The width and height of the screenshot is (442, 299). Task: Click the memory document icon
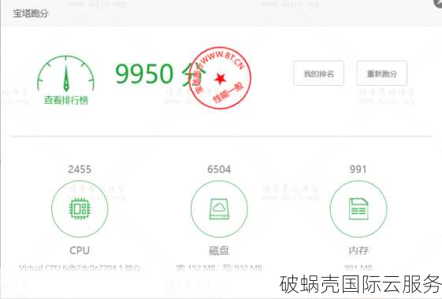coord(358,209)
